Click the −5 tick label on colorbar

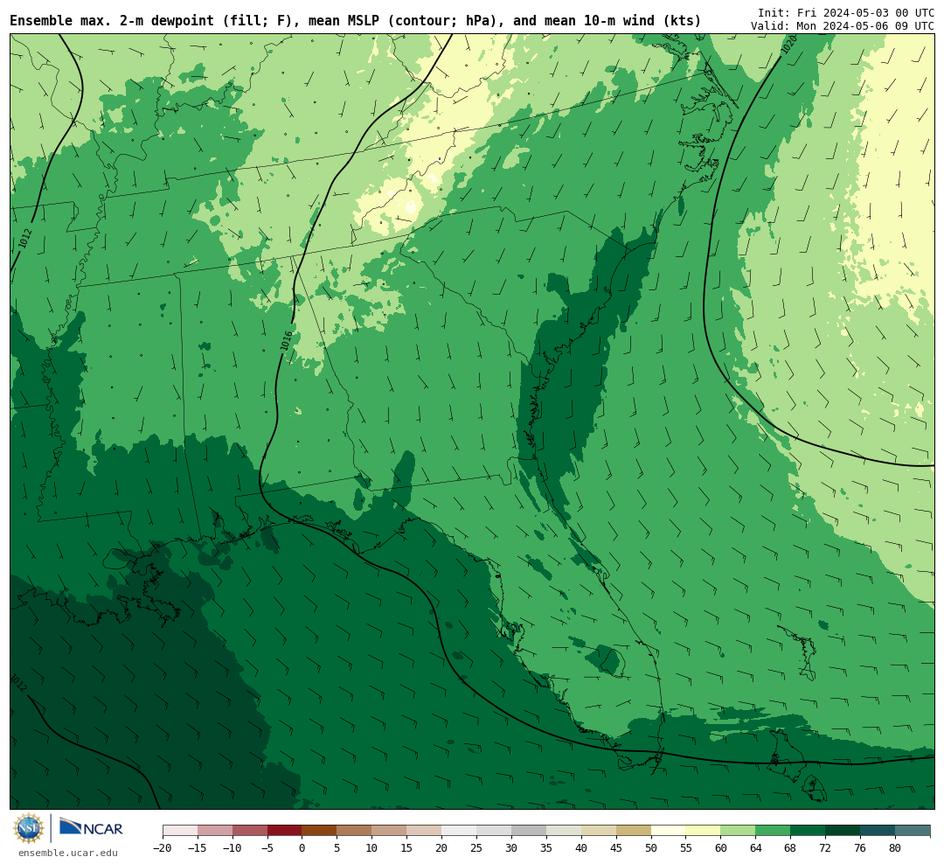point(267,848)
